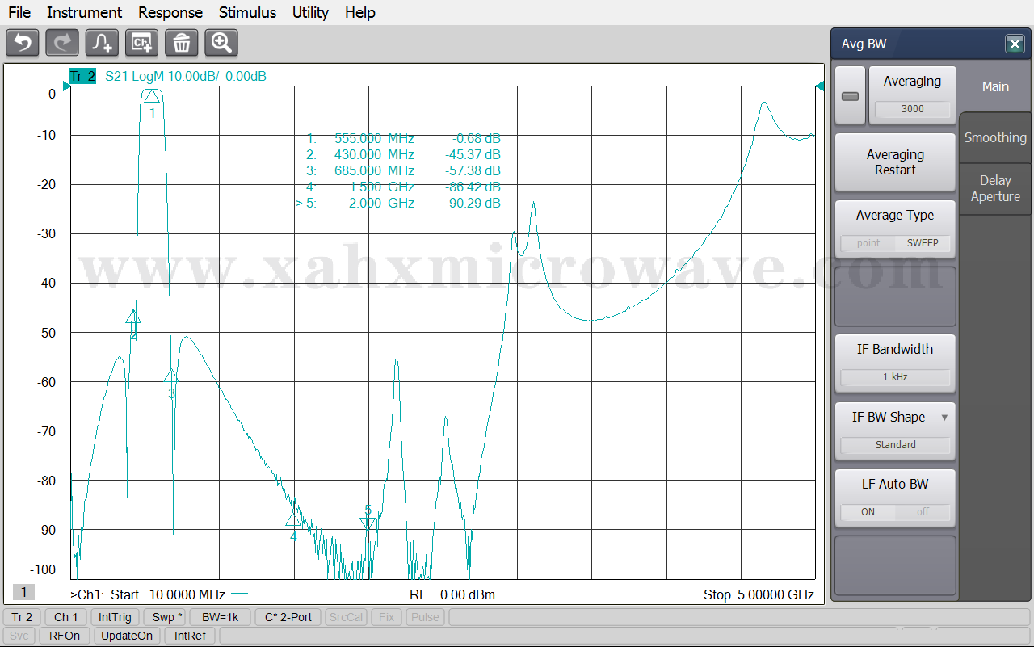Click Stop 5.00000 GHz label
Image resolution: width=1034 pixels, height=647 pixels.
coord(759,595)
